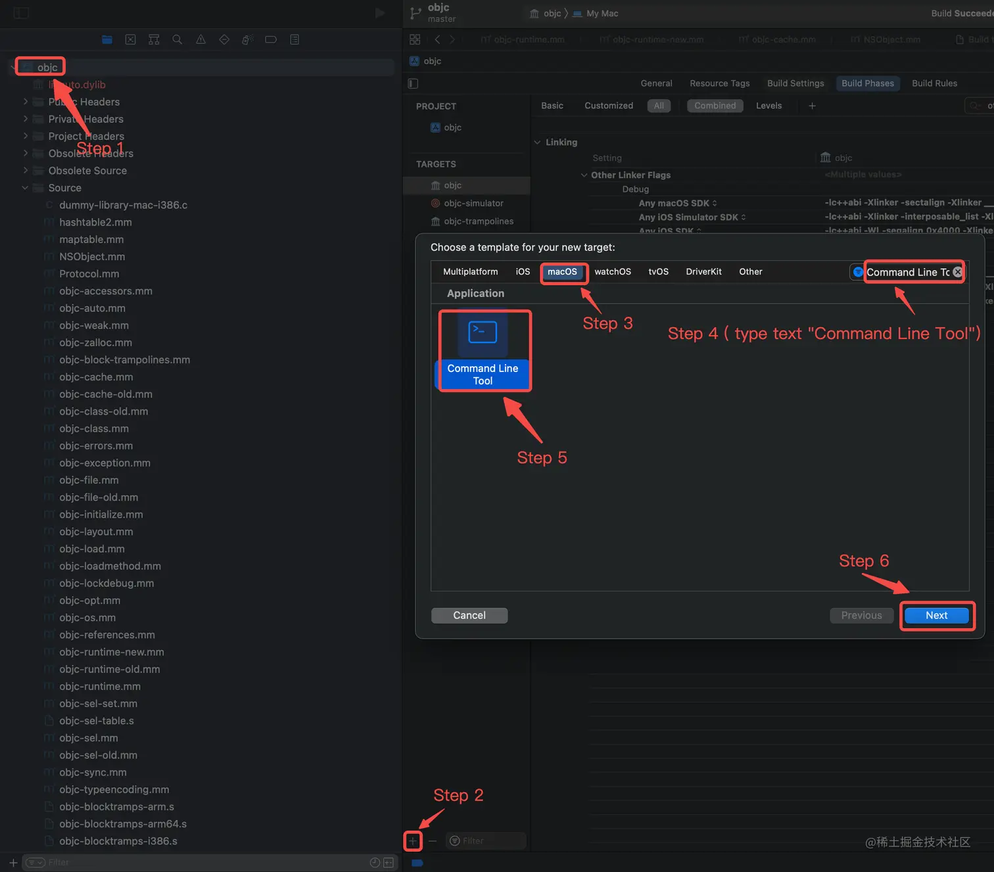Select the My Mac run destination
The width and height of the screenshot is (994, 872).
[596, 13]
